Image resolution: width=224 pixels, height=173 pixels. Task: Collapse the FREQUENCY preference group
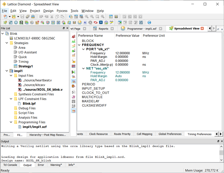80,45
